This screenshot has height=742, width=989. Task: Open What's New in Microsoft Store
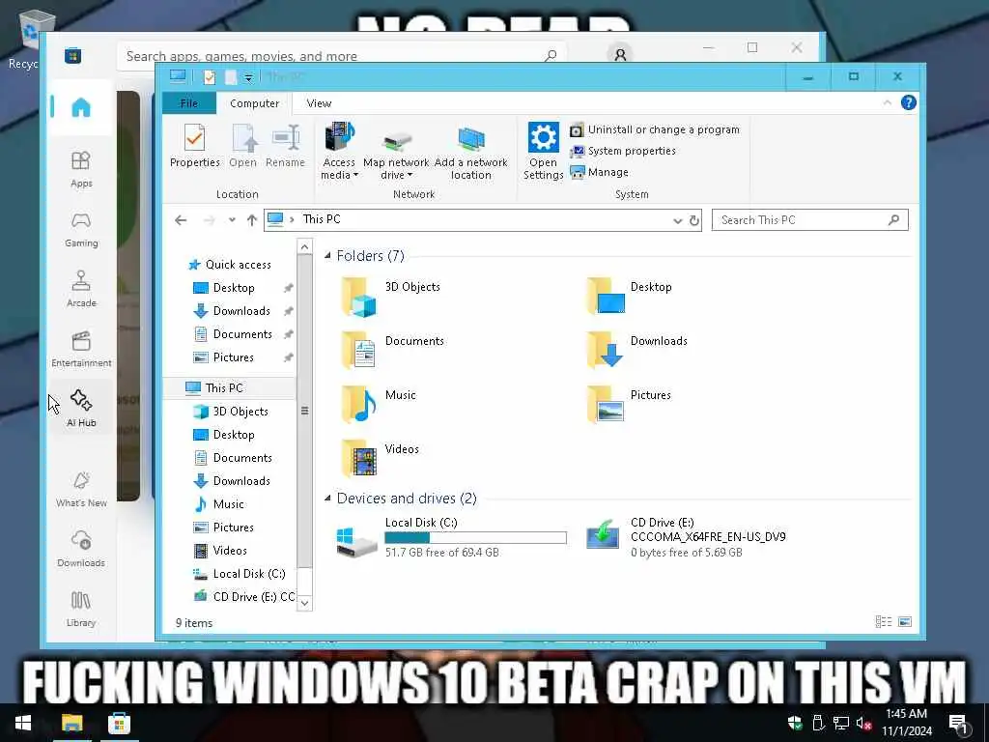[81, 490]
